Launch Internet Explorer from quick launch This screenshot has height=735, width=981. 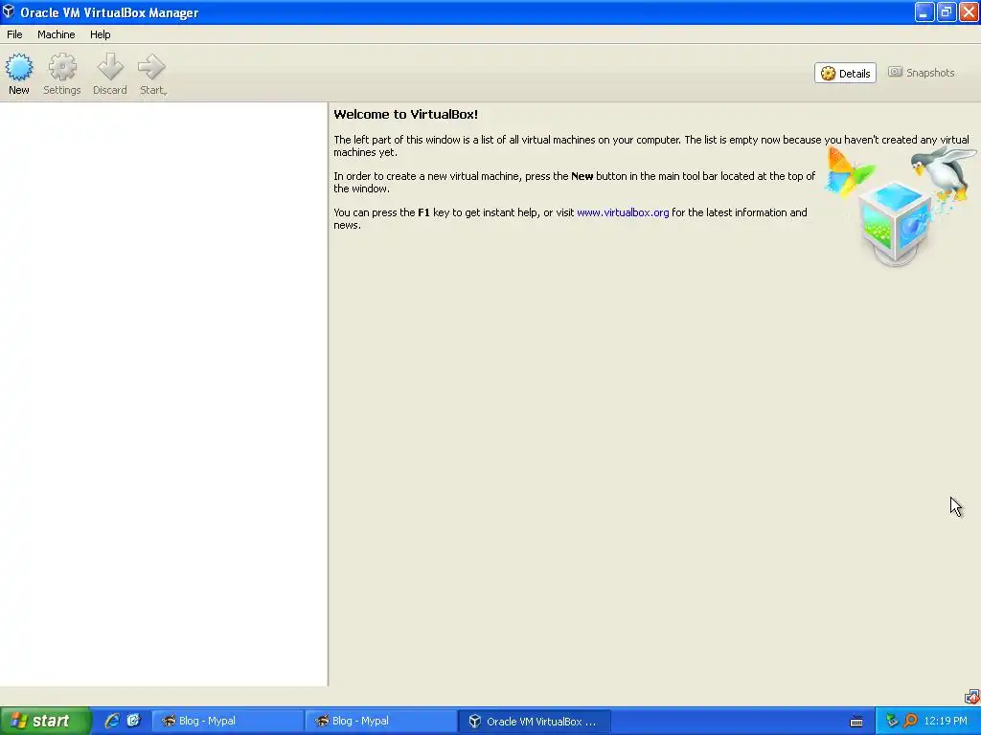[112, 721]
